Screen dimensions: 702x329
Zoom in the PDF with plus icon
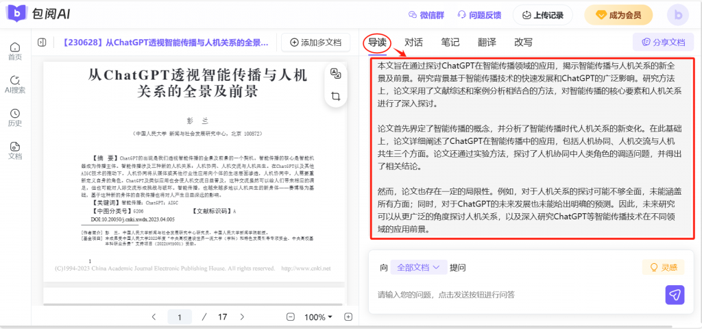[x=348, y=317]
